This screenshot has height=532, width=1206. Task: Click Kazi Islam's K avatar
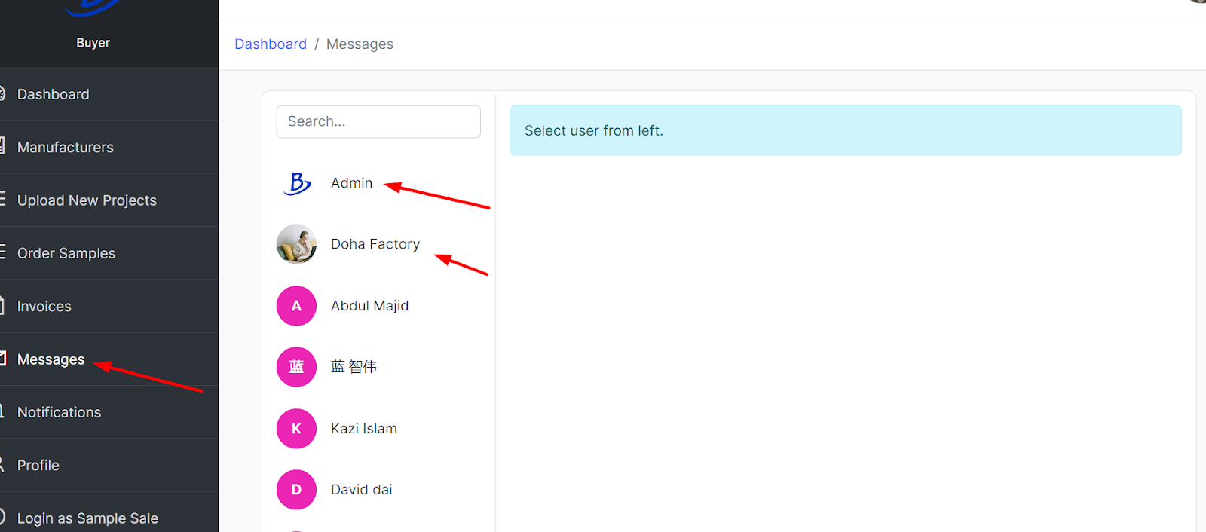(297, 429)
